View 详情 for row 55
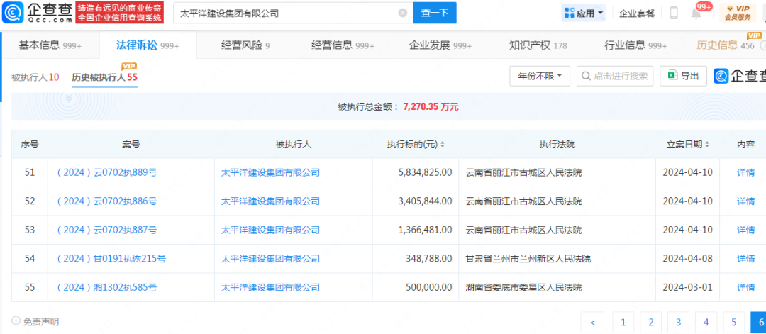 tap(745, 287)
